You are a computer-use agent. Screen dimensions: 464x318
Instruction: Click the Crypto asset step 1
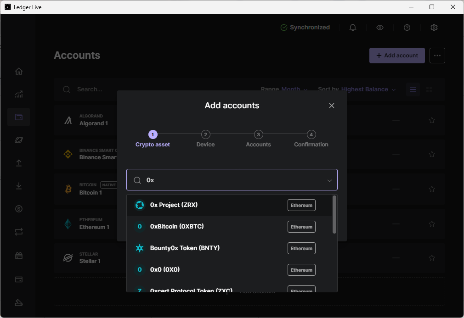(x=153, y=139)
